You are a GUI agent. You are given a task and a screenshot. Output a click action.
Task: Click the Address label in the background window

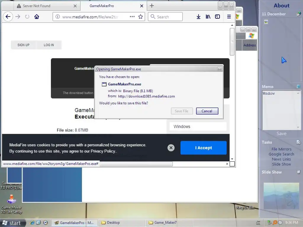(250, 45)
